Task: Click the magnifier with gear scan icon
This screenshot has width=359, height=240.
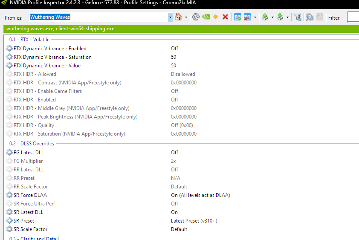Action: pyautogui.click(x=309, y=17)
